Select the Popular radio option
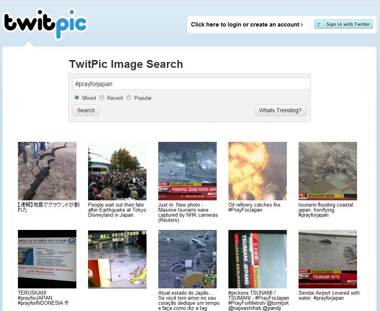Screen dimensions: 380x311 (129, 98)
